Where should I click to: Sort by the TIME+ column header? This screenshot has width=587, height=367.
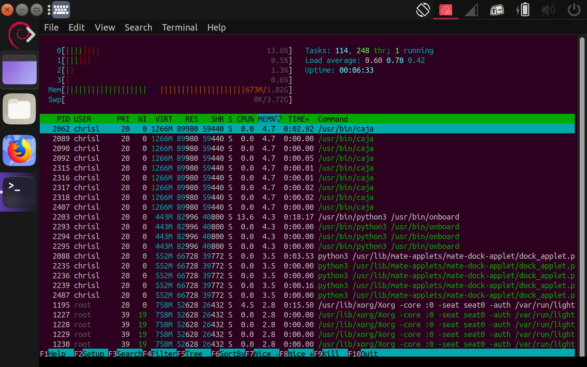point(299,119)
